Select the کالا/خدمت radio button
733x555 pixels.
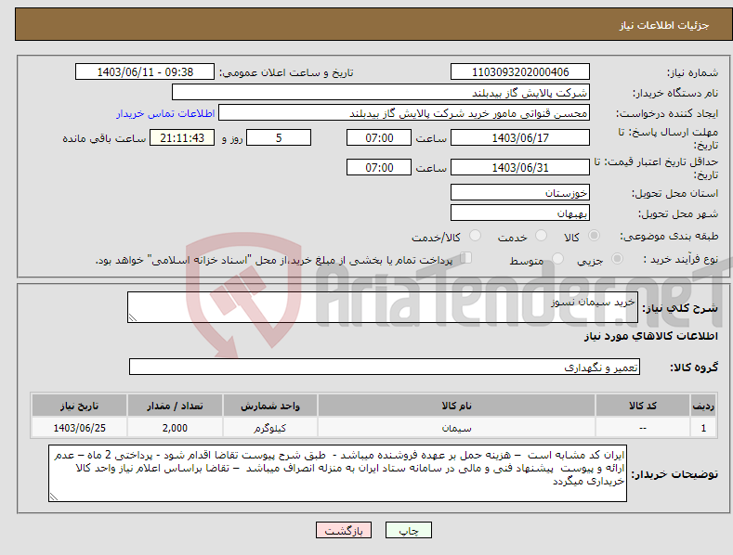475,236
